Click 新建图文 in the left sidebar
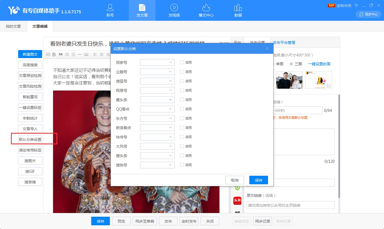This screenshot has width=384, height=229. (30, 54)
